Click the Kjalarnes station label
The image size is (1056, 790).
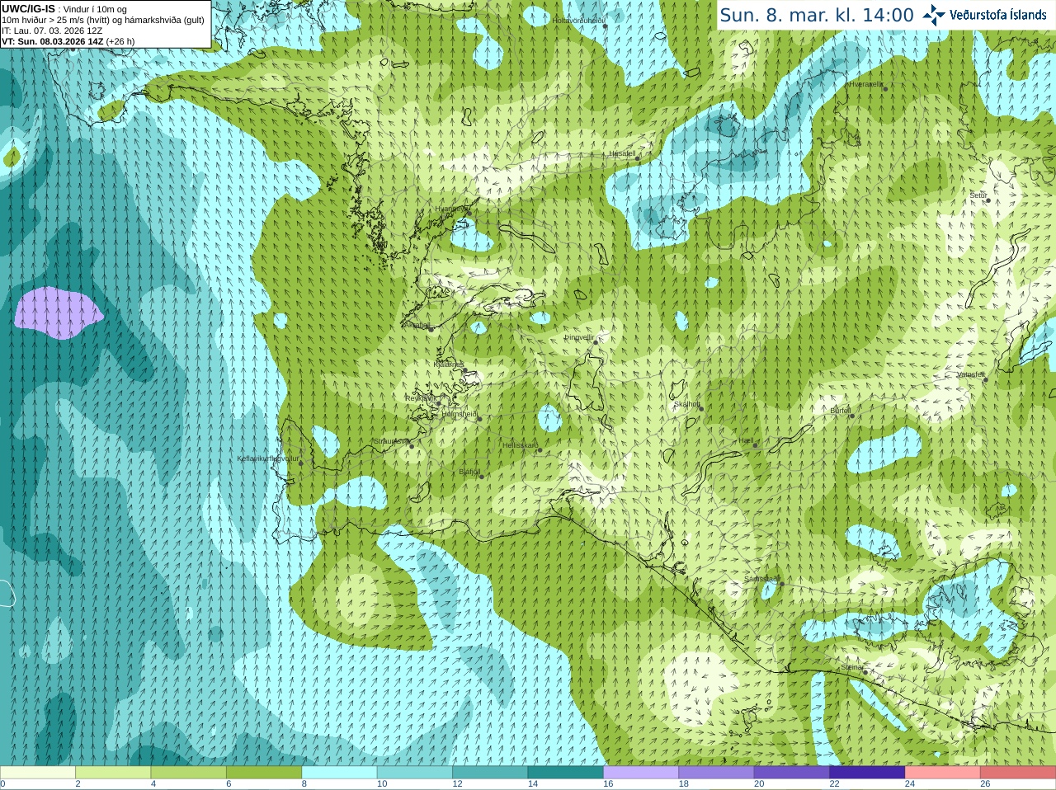[449, 364]
